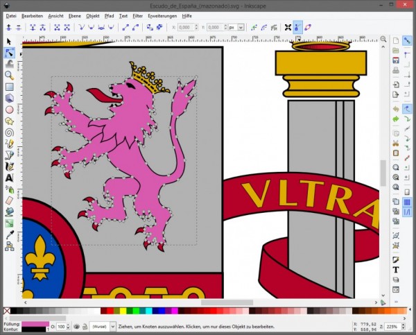Select the Zoom magnifier tool
Screen dimensions: 416x335
[10, 75]
